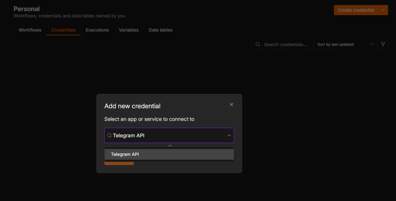
Task: Click magnifier icon in Search credentials box
Action: (258, 44)
